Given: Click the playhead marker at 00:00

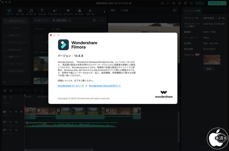Looking at the screenshot, I should click(25, 95).
